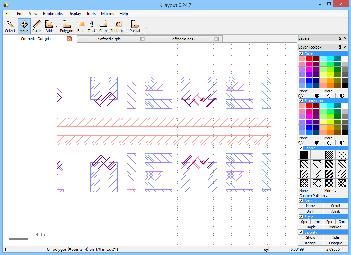Screen dimensions: 351x255
Task: Select the Box drawing tool
Action: (x=80, y=26)
